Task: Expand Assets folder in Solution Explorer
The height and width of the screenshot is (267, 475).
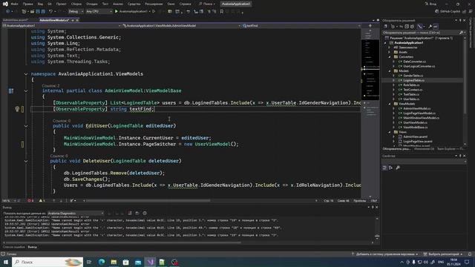Action: [390, 52]
